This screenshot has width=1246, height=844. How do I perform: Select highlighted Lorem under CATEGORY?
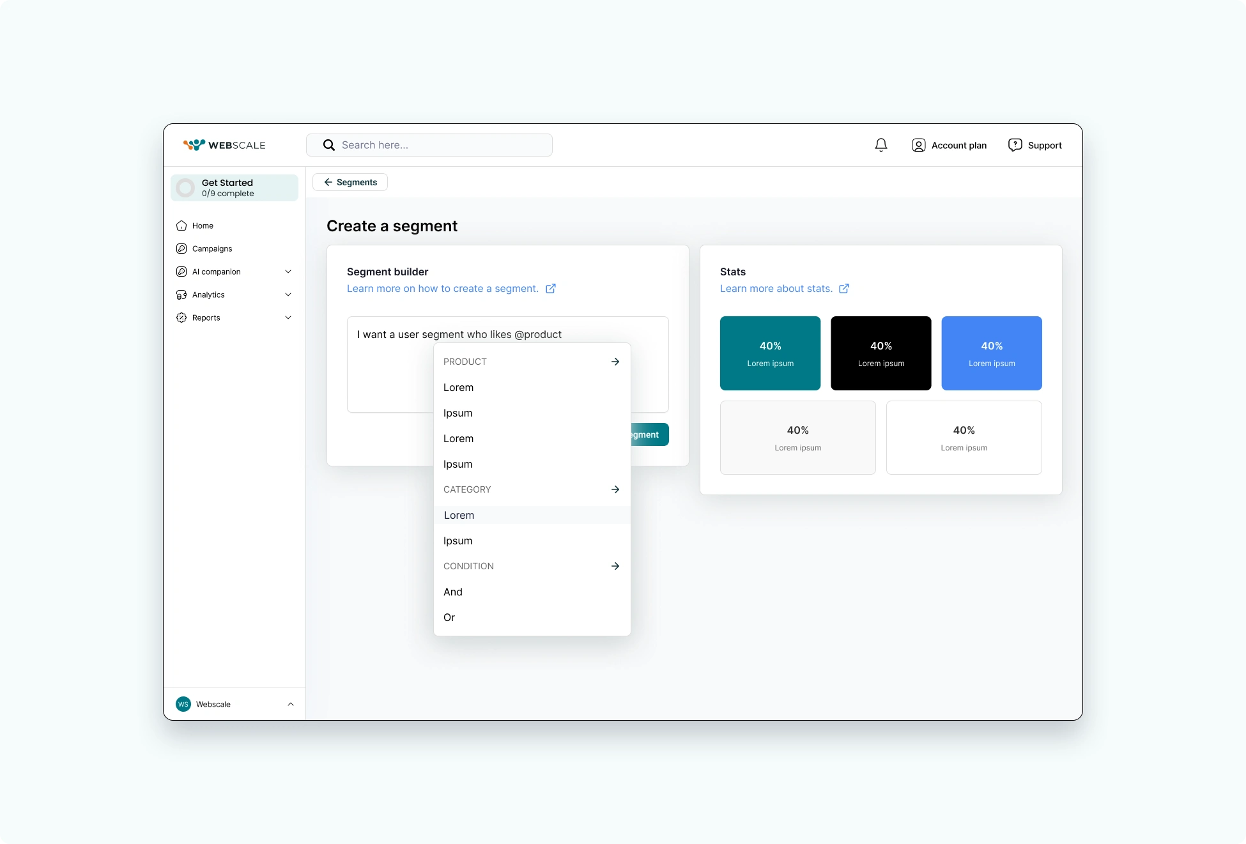click(459, 515)
